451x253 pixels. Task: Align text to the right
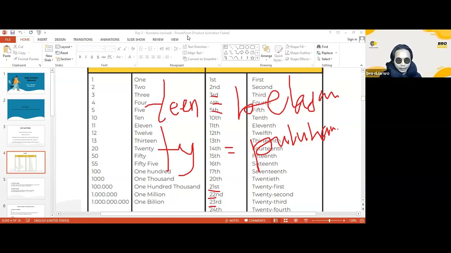pos(153,57)
